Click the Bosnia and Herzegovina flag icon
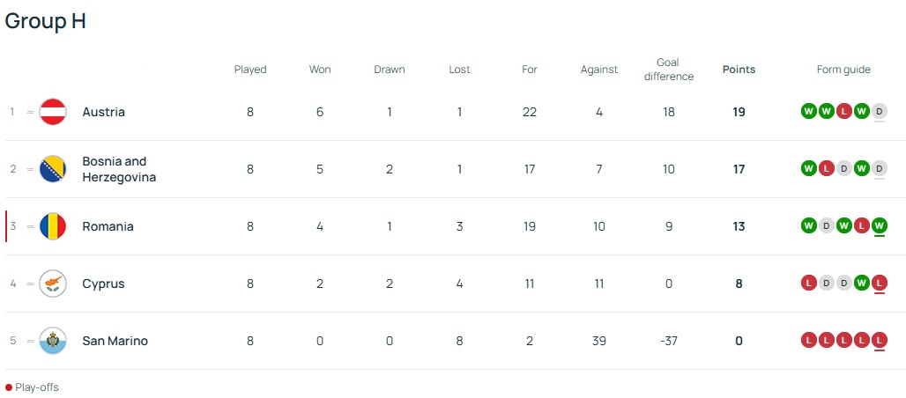906x398 pixels. point(53,169)
